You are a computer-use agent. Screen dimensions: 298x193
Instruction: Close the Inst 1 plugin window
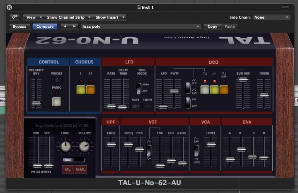point(9,7)
